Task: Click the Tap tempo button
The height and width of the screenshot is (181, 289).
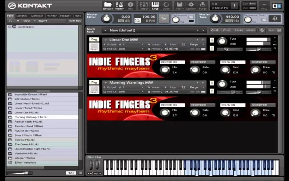Action: click(164, 19)
